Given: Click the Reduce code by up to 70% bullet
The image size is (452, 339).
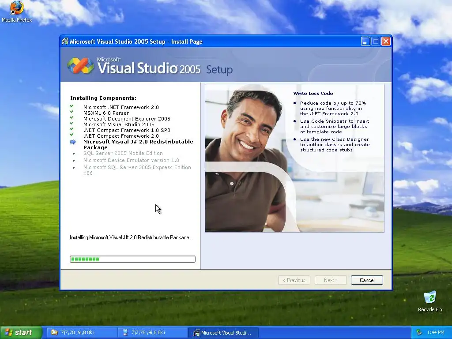Looking at the screenshot, I should [x=333, y=109].
